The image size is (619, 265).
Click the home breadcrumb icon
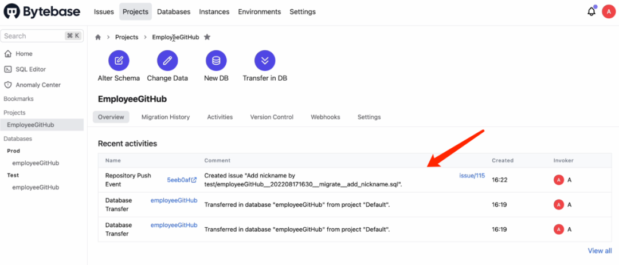[x=98, y=37]
